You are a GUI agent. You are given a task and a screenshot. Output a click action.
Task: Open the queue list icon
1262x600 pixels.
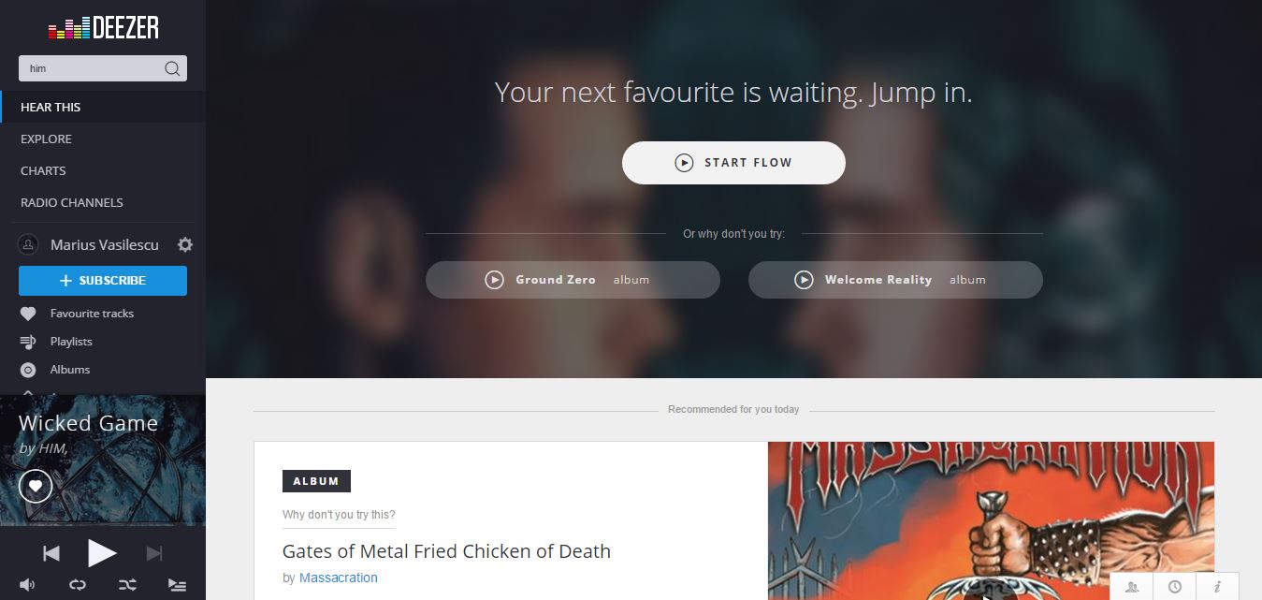177,584
